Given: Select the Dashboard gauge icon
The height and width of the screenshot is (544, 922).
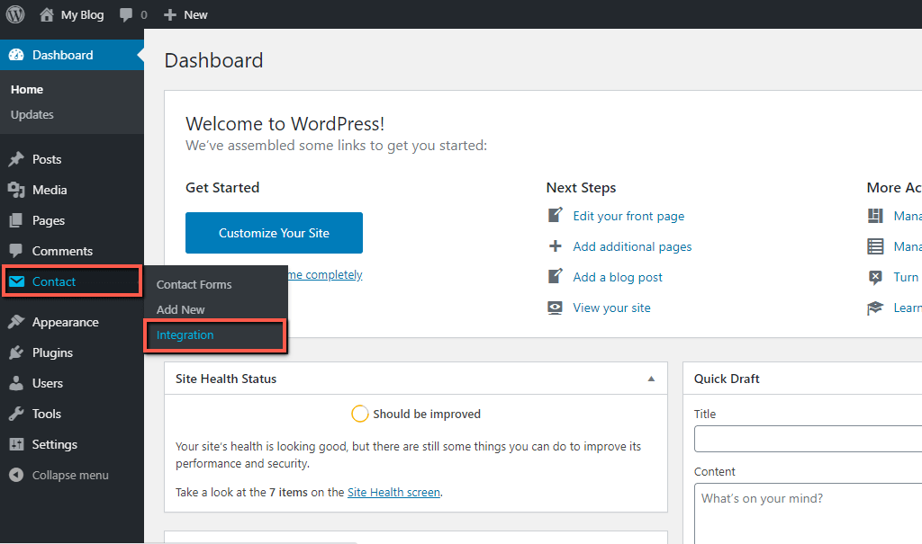Looking at the screenshot, I should pos(16,55).
